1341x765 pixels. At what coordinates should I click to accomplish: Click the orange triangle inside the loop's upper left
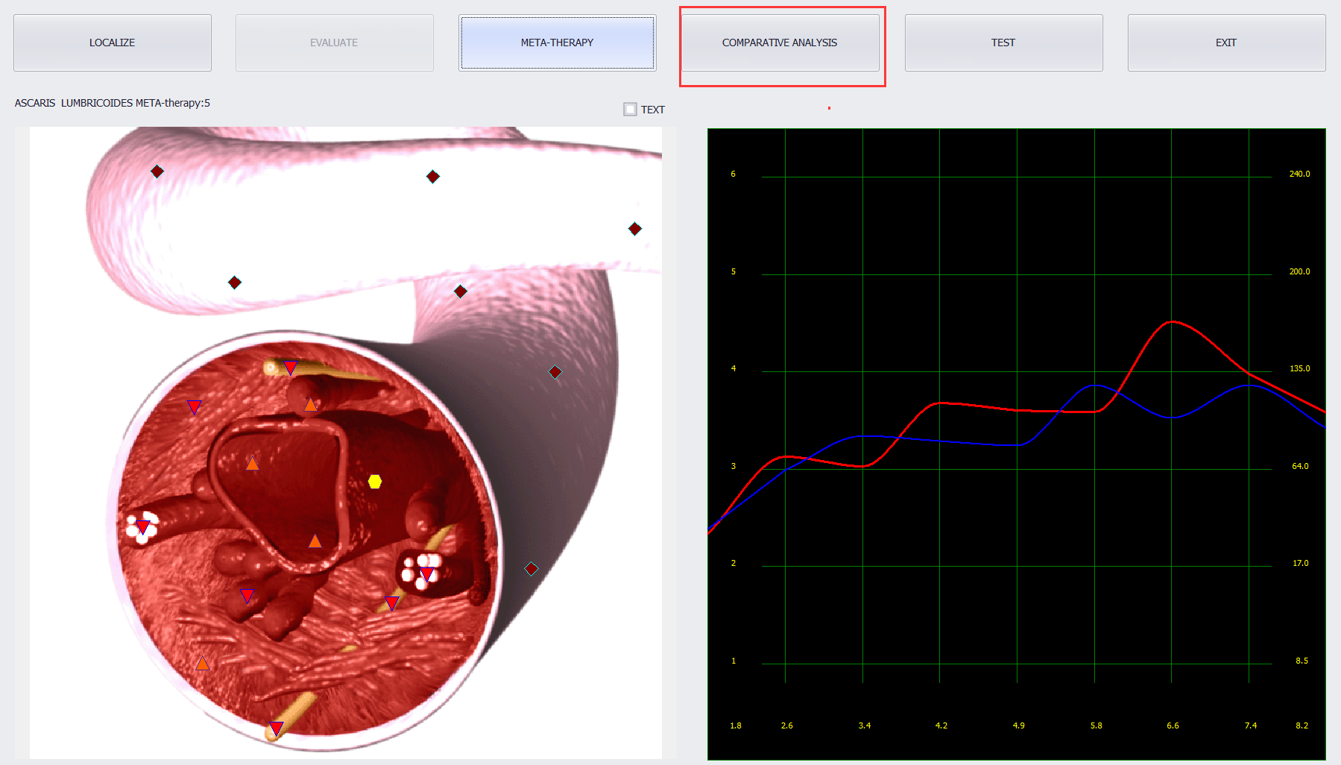tap(253, 464)
